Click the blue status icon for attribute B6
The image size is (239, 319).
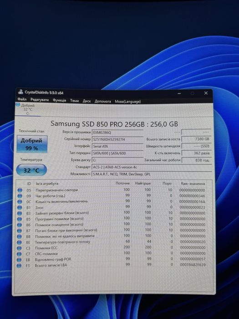[20, 225]
